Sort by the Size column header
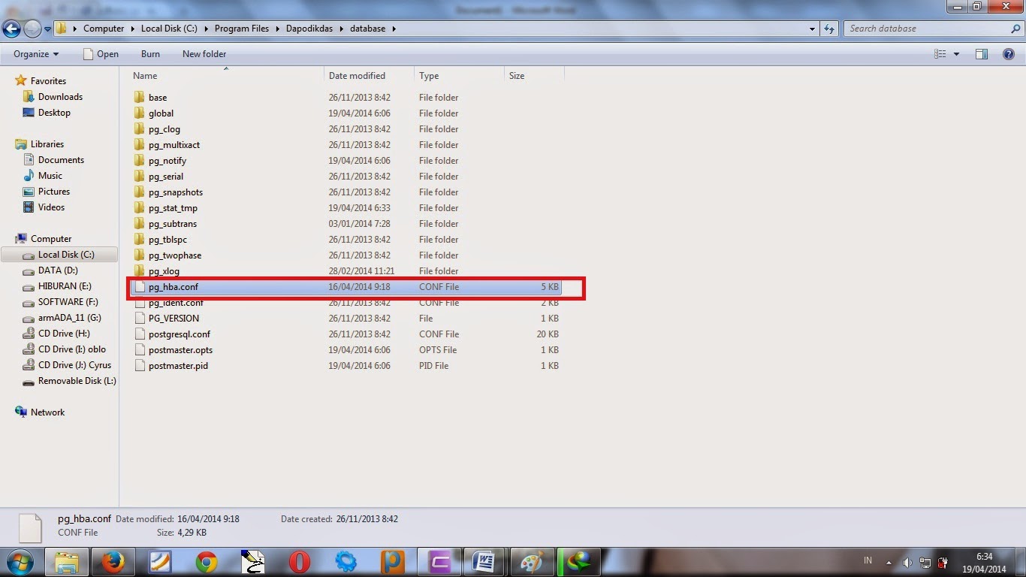The width and height of the screenshot is (1026, 577). tap(535, 76)
